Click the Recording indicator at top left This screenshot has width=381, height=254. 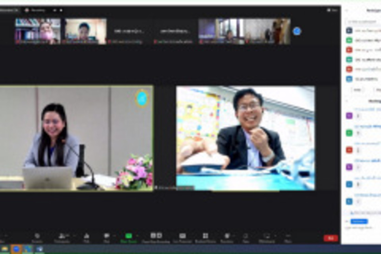[35, 10]
